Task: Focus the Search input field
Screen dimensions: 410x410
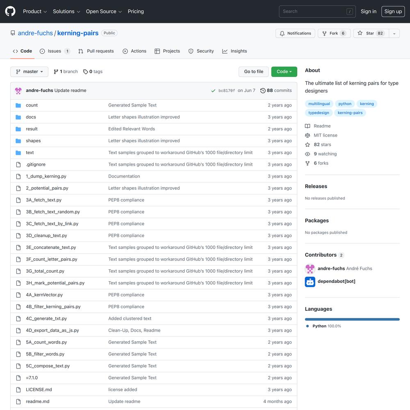Action: [317, 11]
